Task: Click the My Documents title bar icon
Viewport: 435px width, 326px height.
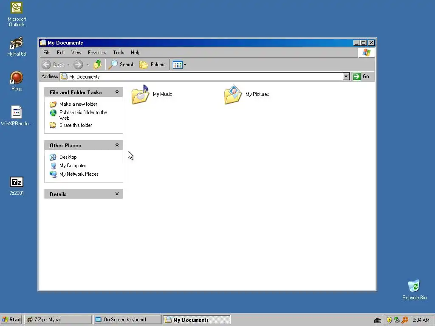Action: click(x=43, y=43)
